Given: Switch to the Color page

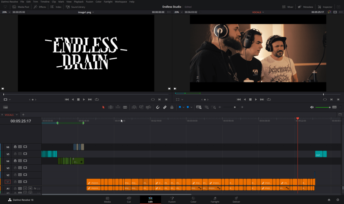Looking at the screenshot, I should point(193,200).
